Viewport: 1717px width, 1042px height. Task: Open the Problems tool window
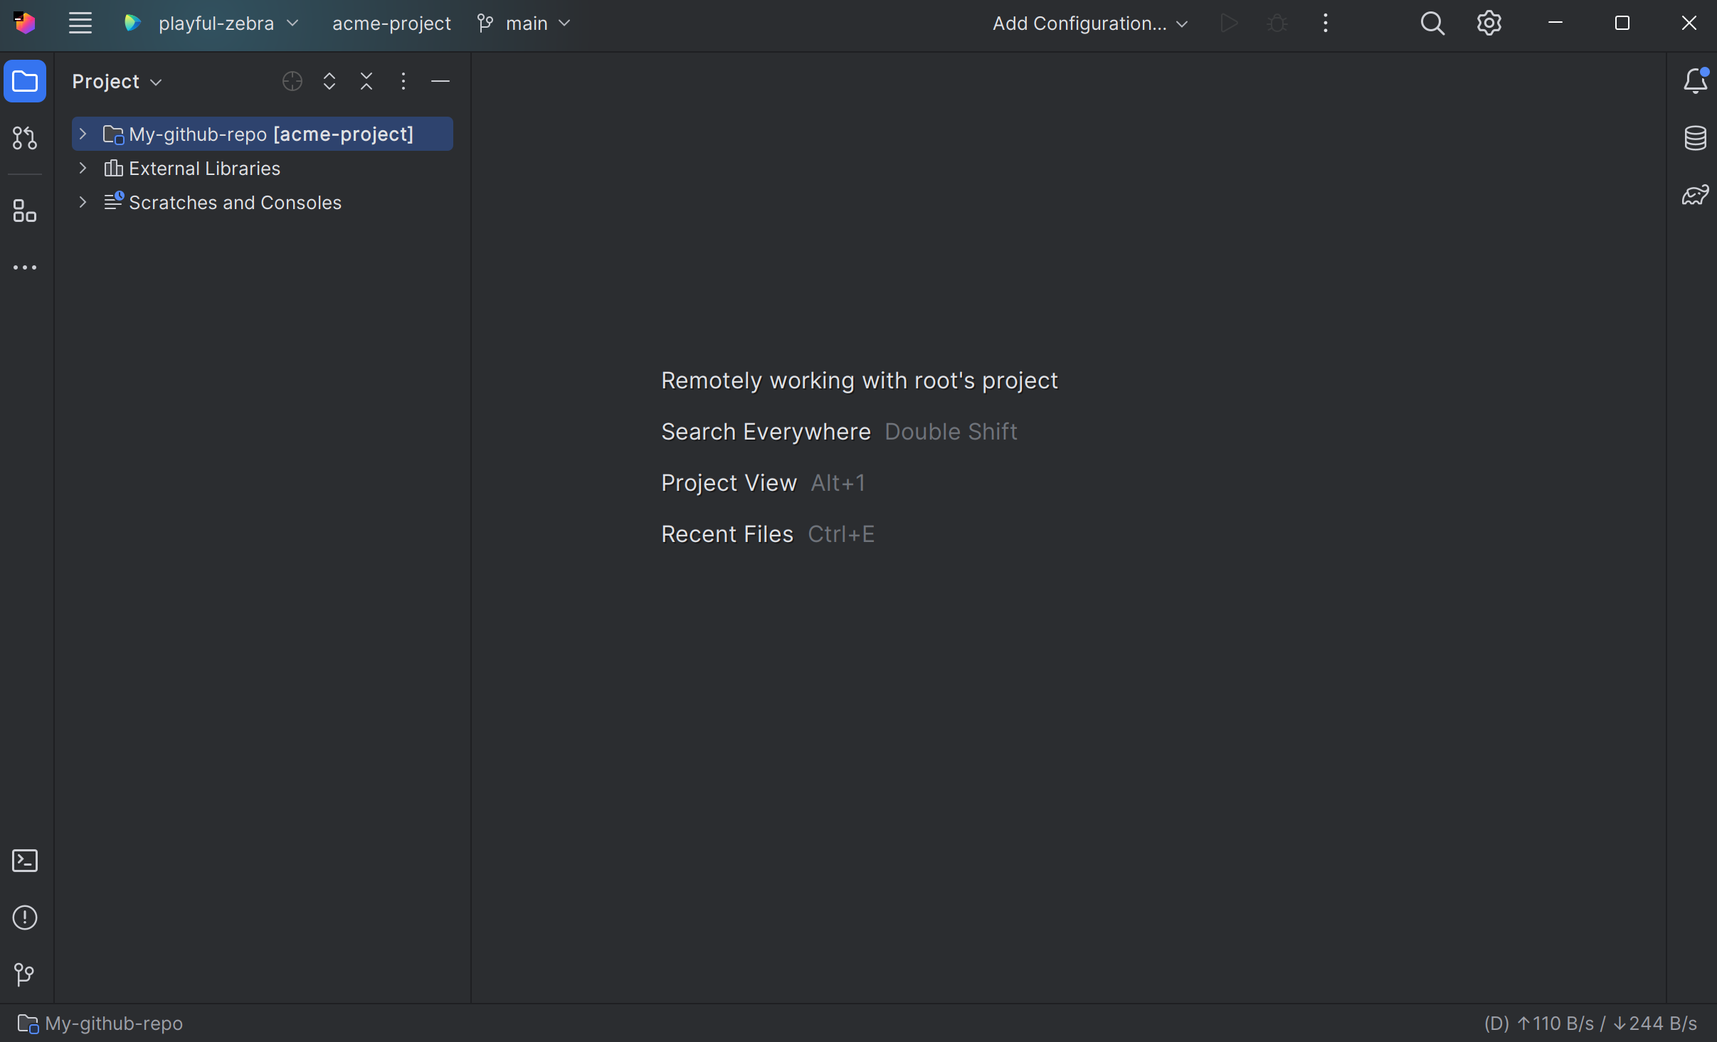(x=25, y=918)
